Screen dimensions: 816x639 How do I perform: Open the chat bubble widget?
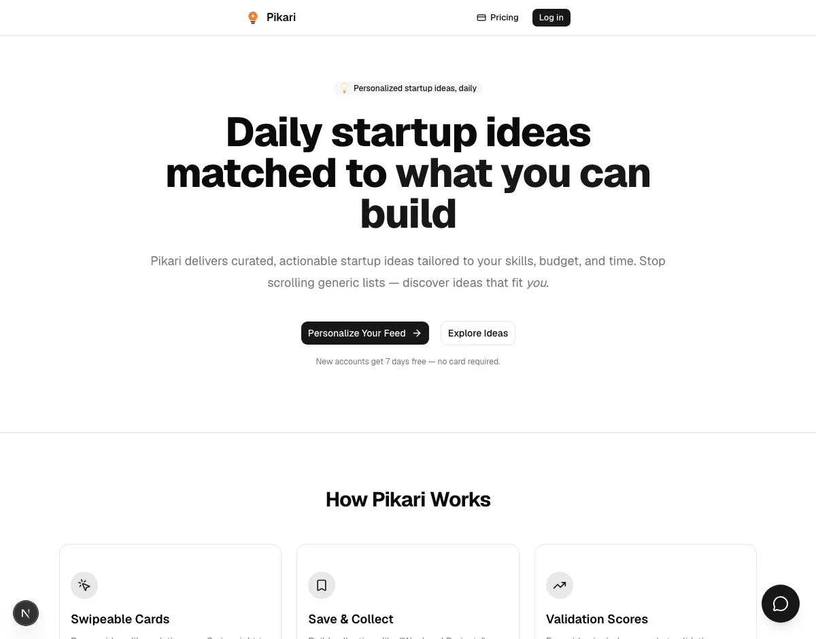[781, 604]
